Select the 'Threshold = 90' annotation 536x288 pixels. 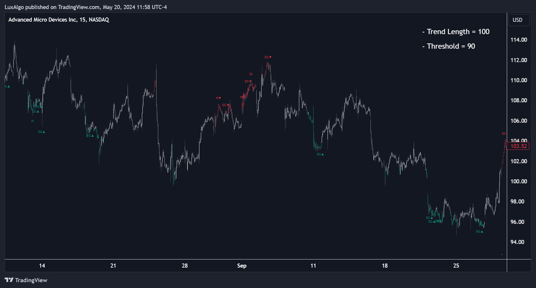[449, 46]
